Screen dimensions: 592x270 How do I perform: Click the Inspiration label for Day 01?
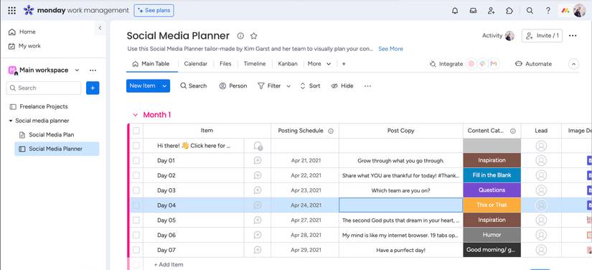click(492, 160)
